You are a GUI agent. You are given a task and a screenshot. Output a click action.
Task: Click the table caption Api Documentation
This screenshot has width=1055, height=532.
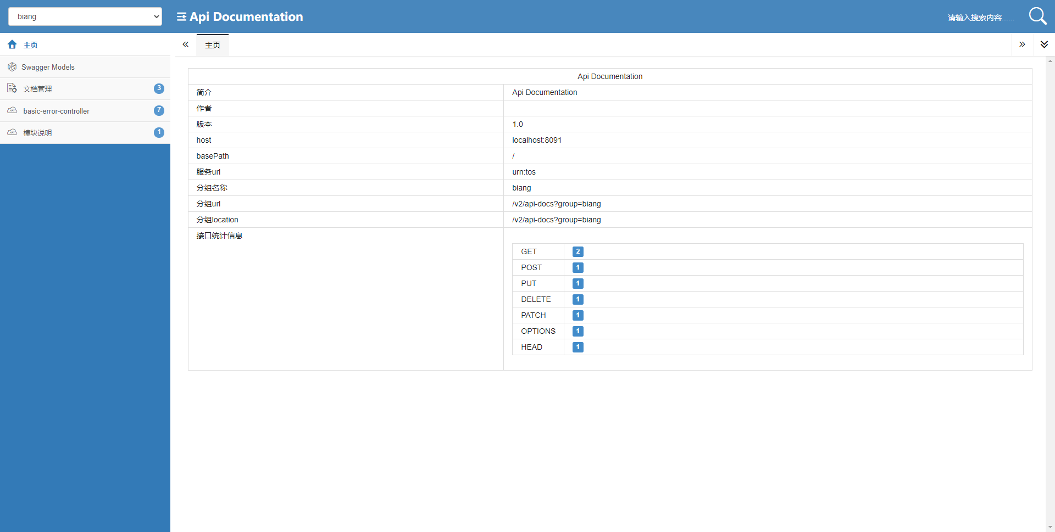click(610, 76)
